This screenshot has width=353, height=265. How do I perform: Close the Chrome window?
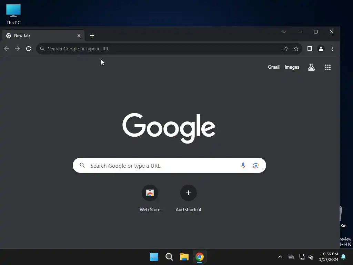332,32
